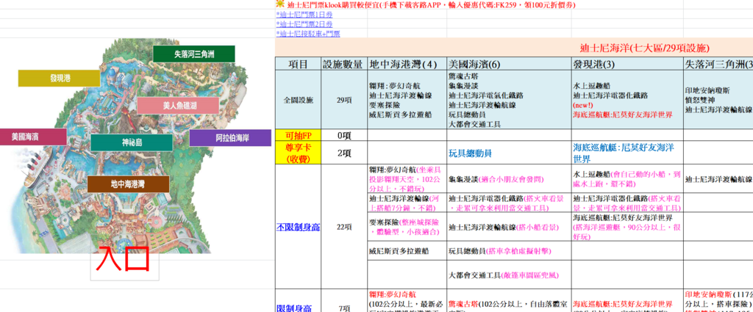Select the cell 大都會交通工具(敞篷車園區兜風)
Screen dimensions: 753x312
click(x=509, y=275)
